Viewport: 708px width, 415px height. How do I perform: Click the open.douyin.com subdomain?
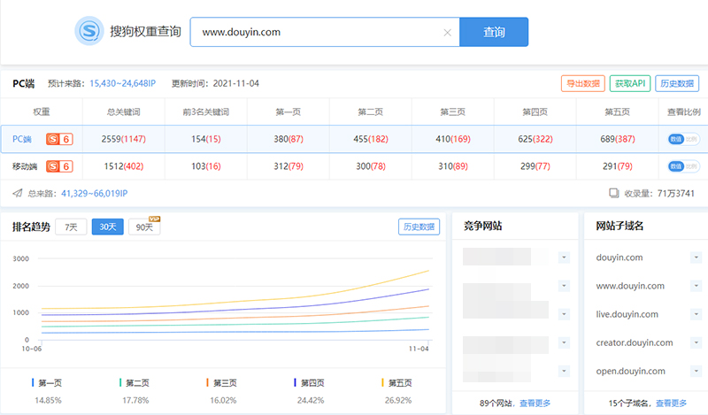pos(630,371)
